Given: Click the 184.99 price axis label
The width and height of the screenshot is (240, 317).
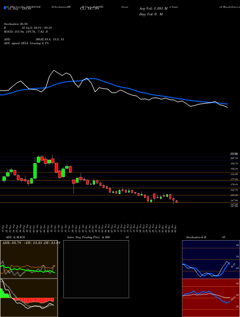Looking at the screenshot, I should pos(235,174).
